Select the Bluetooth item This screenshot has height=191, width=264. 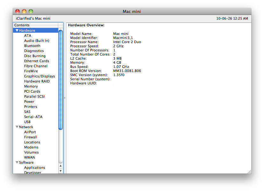pyautogui.click(x=32, y=46)
